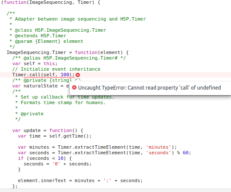Click 'ImageSequencing.Timer = function(element)' line
The width and height of the screenshot is (231, 192).
coord(67,52)
